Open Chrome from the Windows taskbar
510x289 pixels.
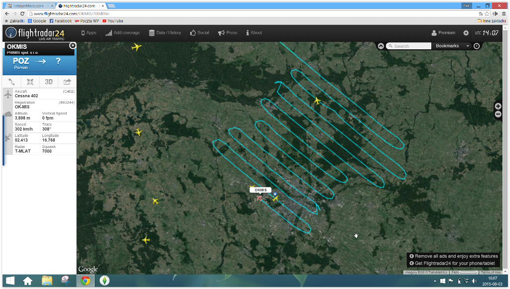click(85, 281)
